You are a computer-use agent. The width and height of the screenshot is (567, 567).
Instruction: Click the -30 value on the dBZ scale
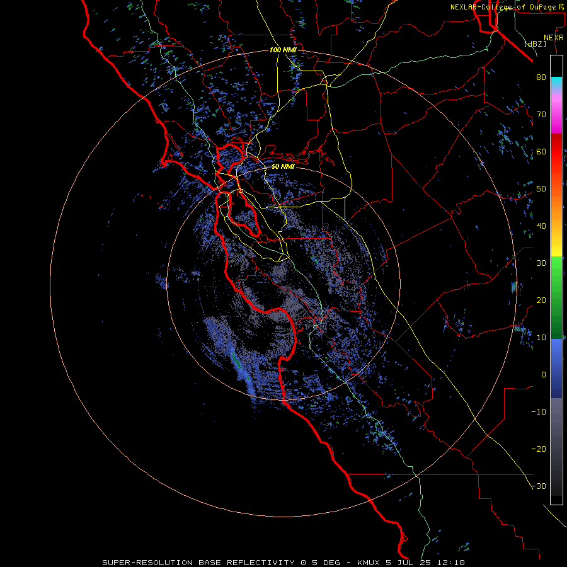pos(539,486)
